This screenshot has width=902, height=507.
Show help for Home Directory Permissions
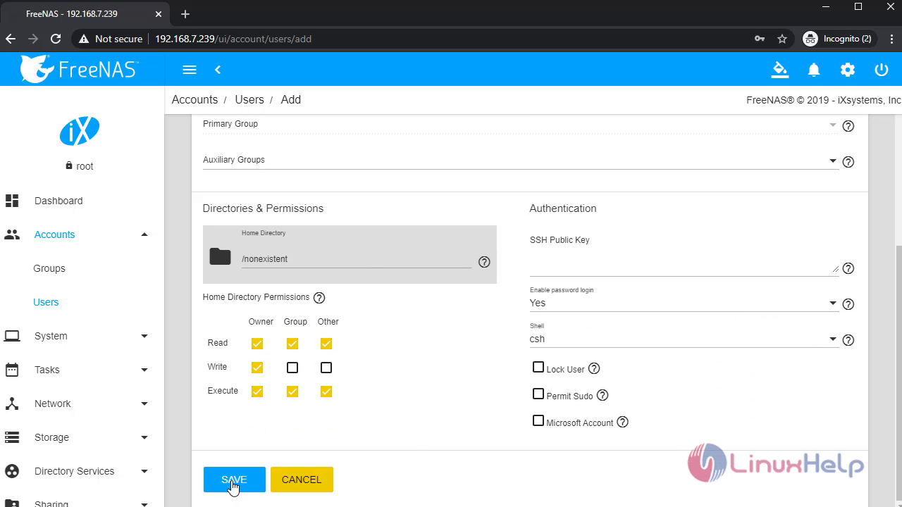[x=319, y=298]
